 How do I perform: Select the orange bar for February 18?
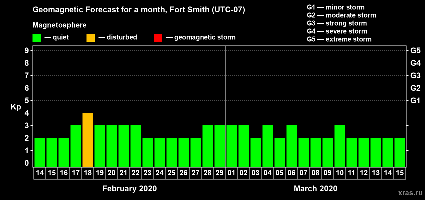pos(88,140)
